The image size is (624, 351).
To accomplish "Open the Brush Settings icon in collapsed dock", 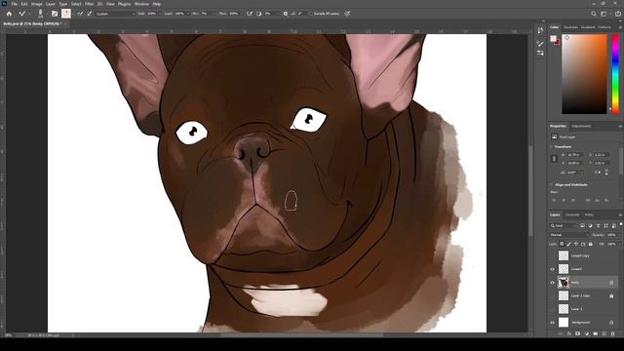I will [540, 43].
